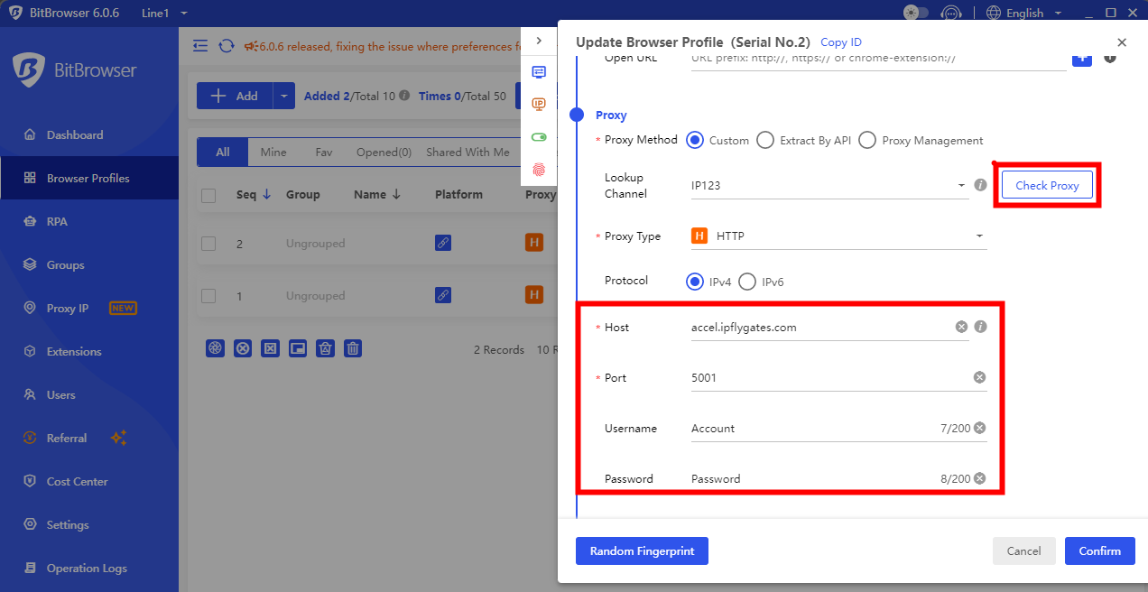Select the Proxy Management method

click(x=867, y=140)
